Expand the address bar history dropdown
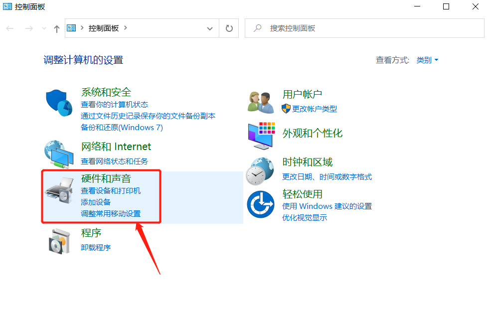 pyautogui.click(x=210, y=28)
